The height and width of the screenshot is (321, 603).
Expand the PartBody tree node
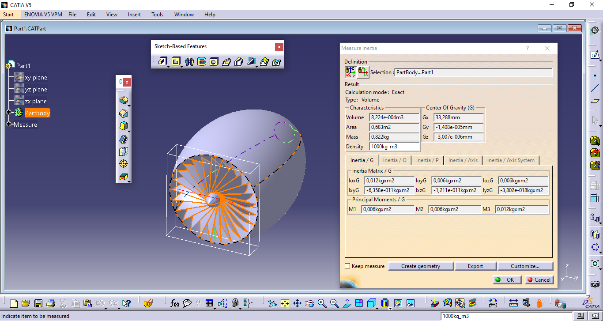(8, 113)
